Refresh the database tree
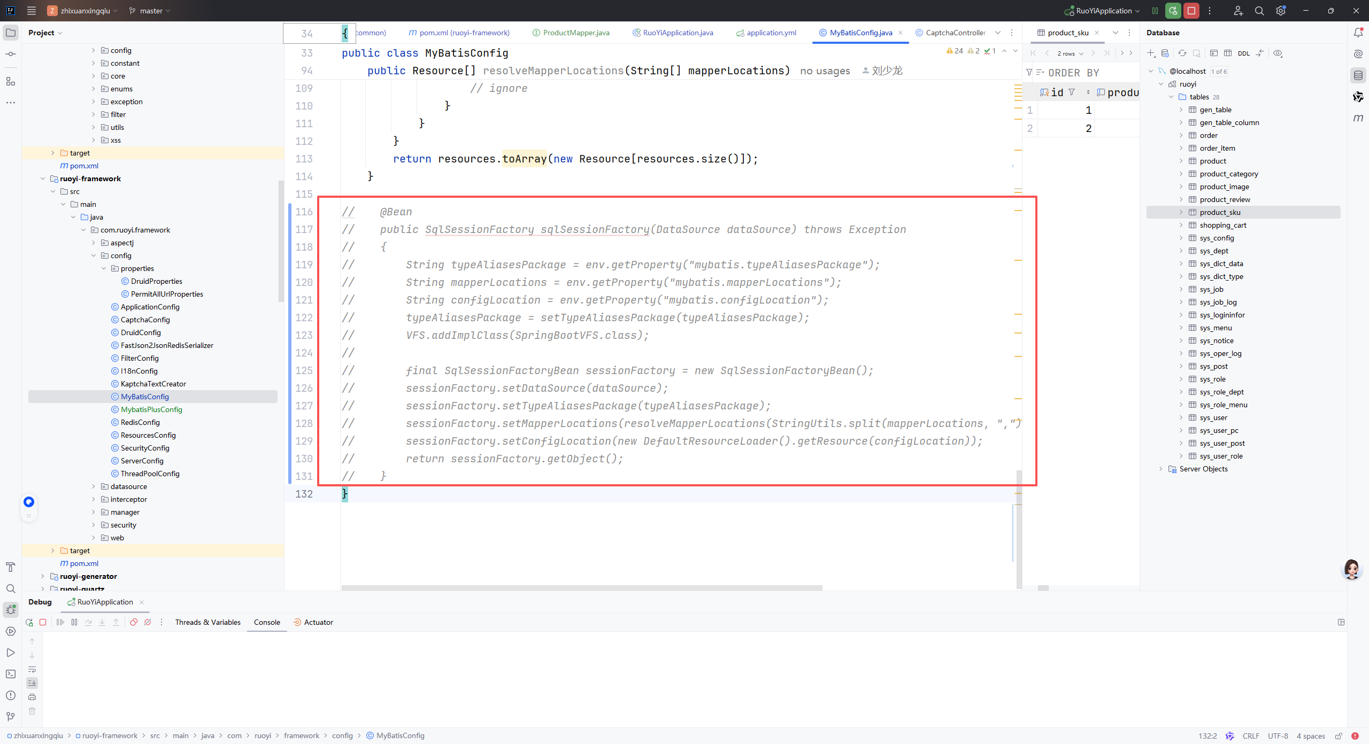Screen dimensions: 1369x744 click(x=1182, y=53)
